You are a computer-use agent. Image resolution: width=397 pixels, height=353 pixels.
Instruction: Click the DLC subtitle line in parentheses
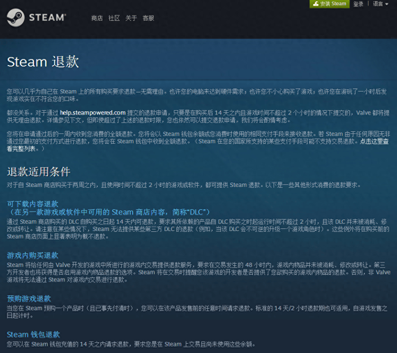click(109, 212)
